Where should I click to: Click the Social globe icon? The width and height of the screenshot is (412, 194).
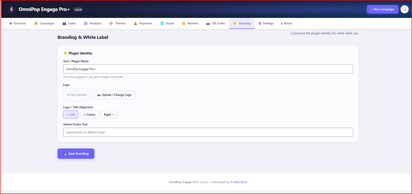162,23
